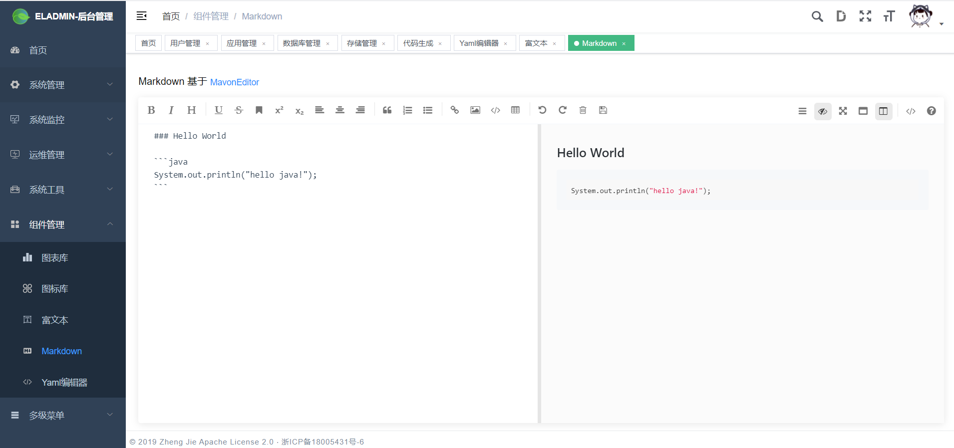Toggle browser fullscreen from header
This screenshot has height=448, width=954.
[865, 16]
